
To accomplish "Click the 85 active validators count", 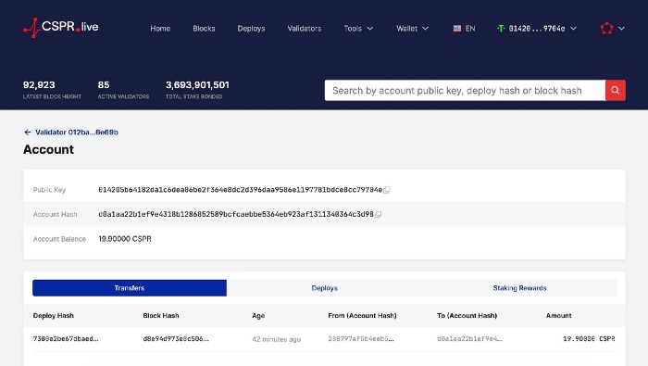I will click(x=104, y=84).
